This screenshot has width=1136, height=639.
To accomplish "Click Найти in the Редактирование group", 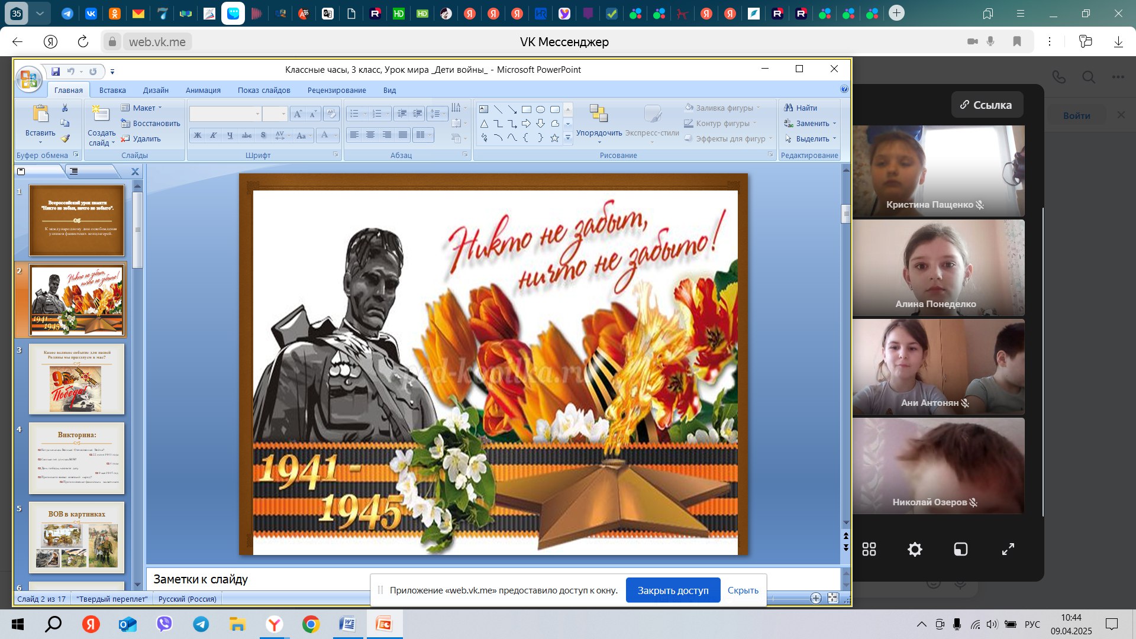I will (801, 108).
